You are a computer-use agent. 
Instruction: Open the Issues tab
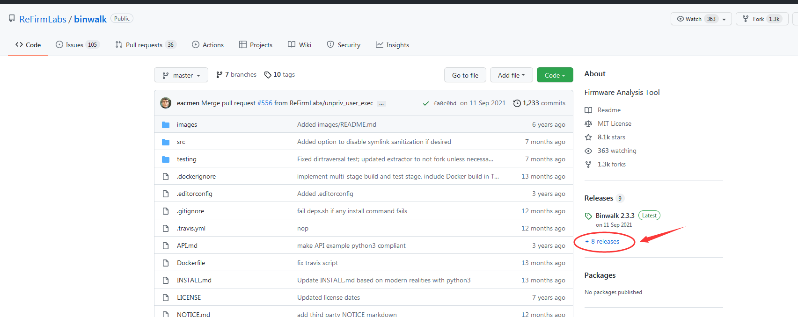77,45
